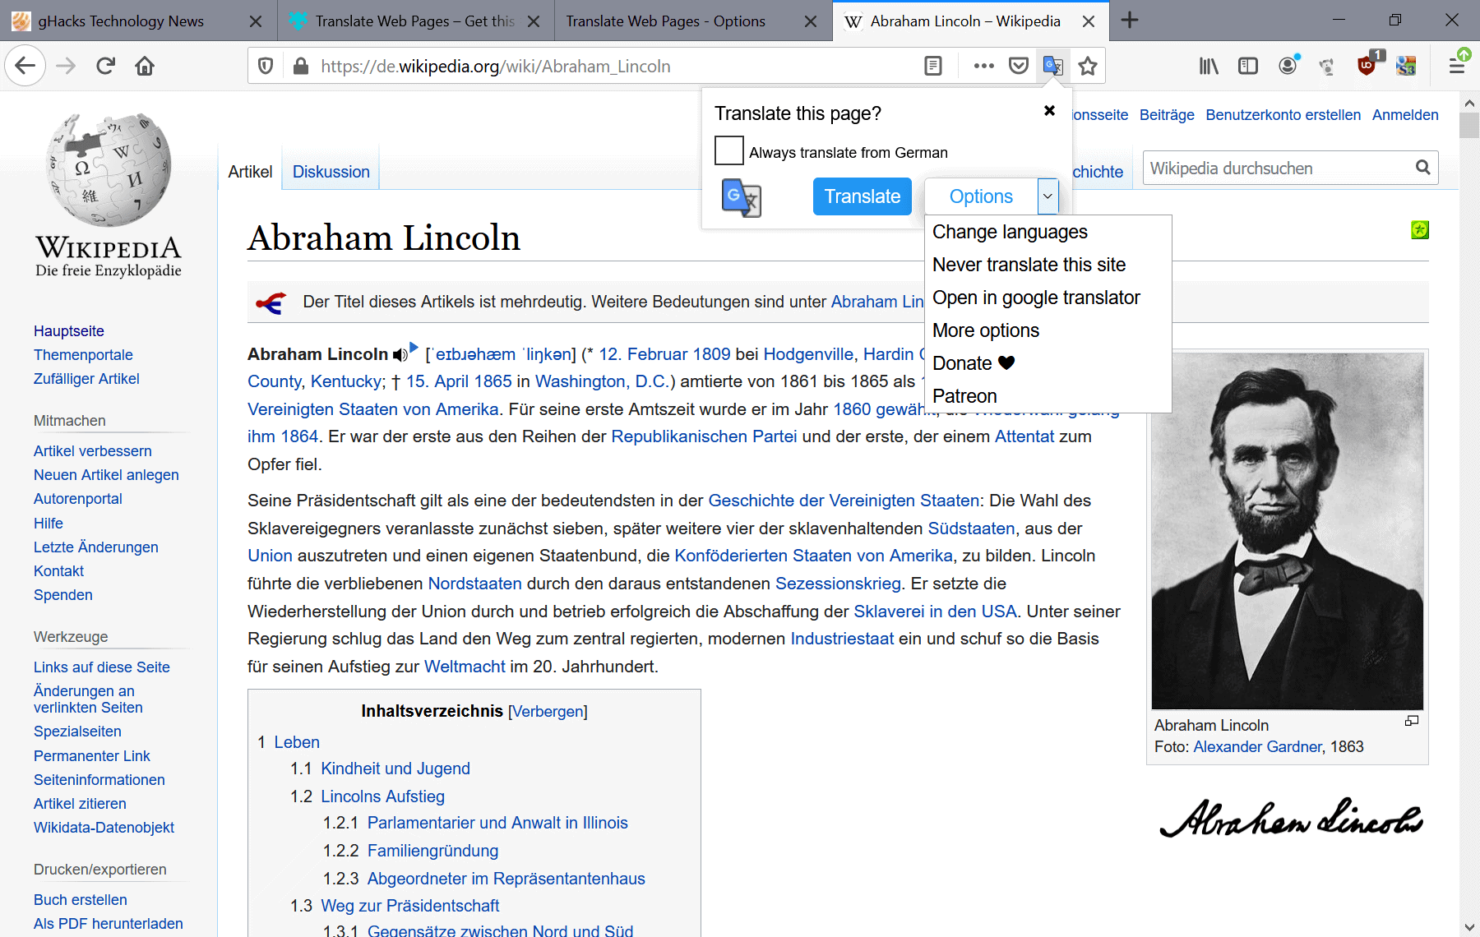Open the Library bookshelf icon

tap(1209, 66)
